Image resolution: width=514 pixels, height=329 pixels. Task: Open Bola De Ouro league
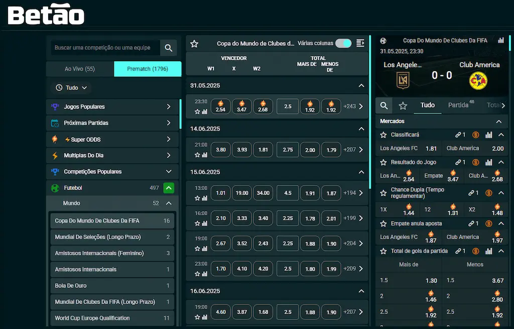point(112,286)
